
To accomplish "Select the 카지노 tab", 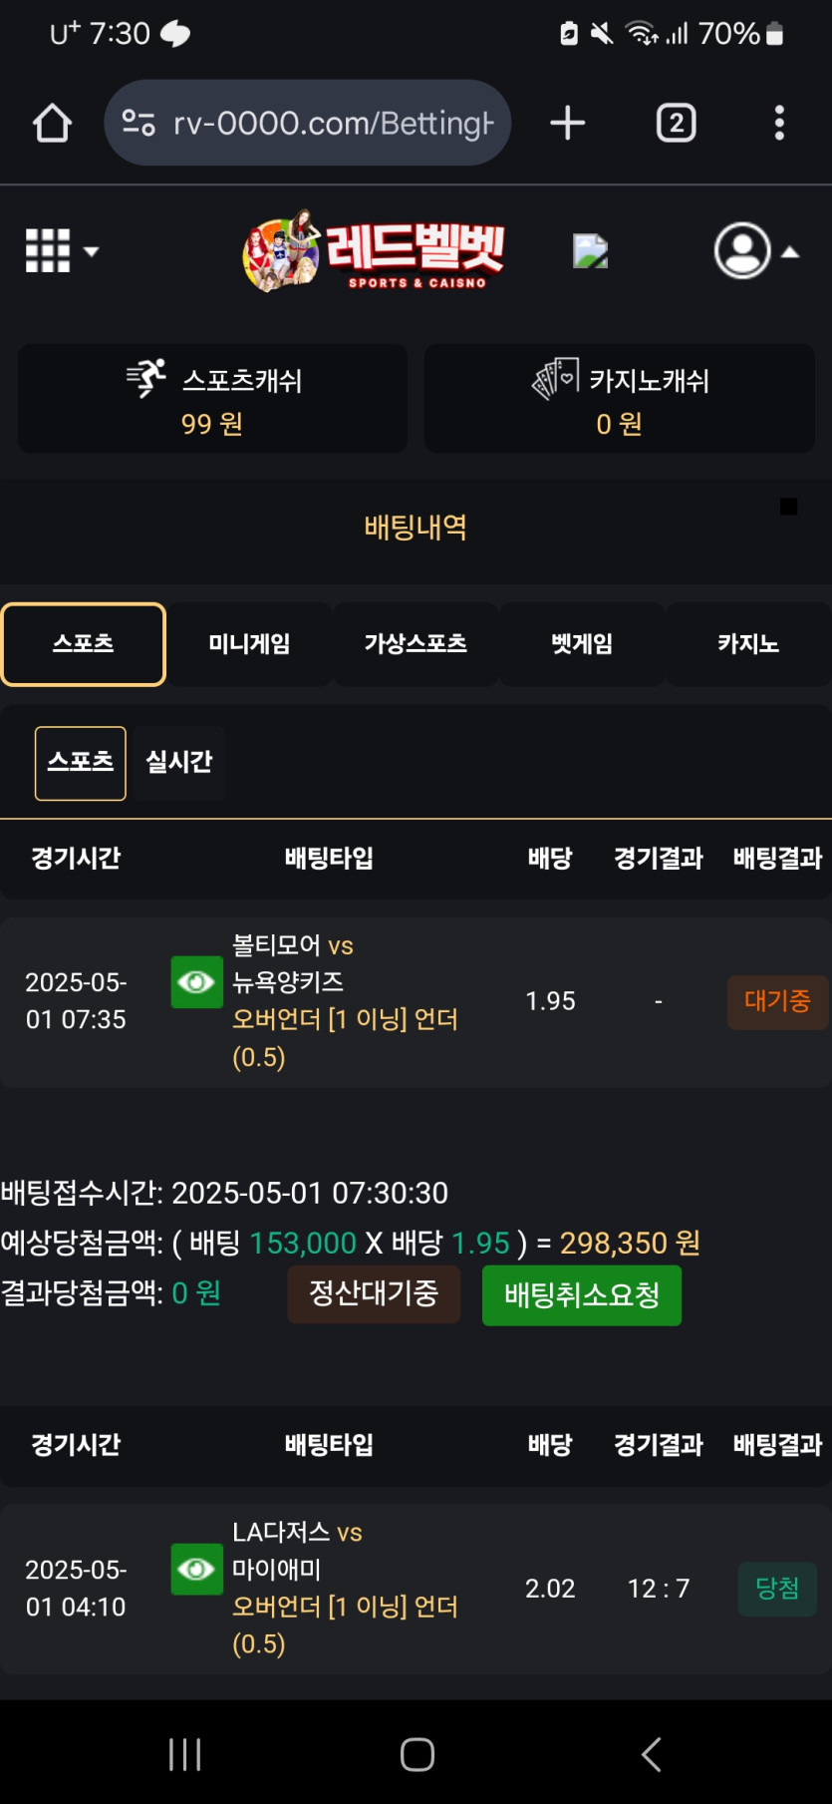I will click(x=748, y=644).
